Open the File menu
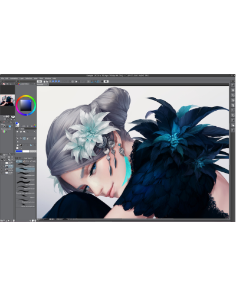 tap(2, 78)
